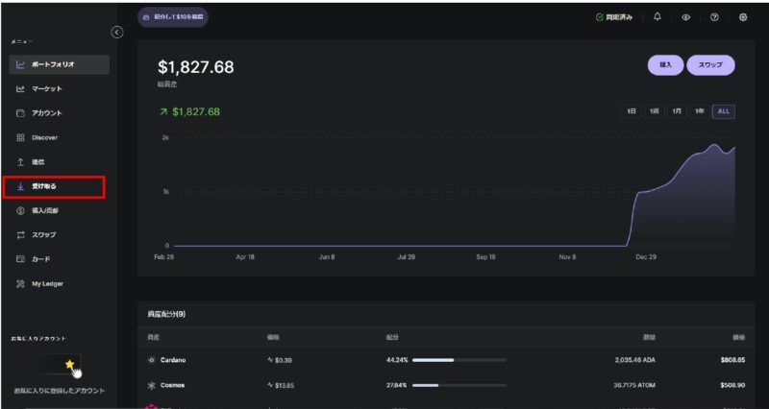769x409 pixels.
Task: Open settings via the gear icon
Action: (743, 17)
